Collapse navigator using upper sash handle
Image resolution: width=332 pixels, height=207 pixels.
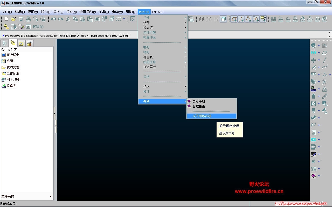click(x=54, y=113)
